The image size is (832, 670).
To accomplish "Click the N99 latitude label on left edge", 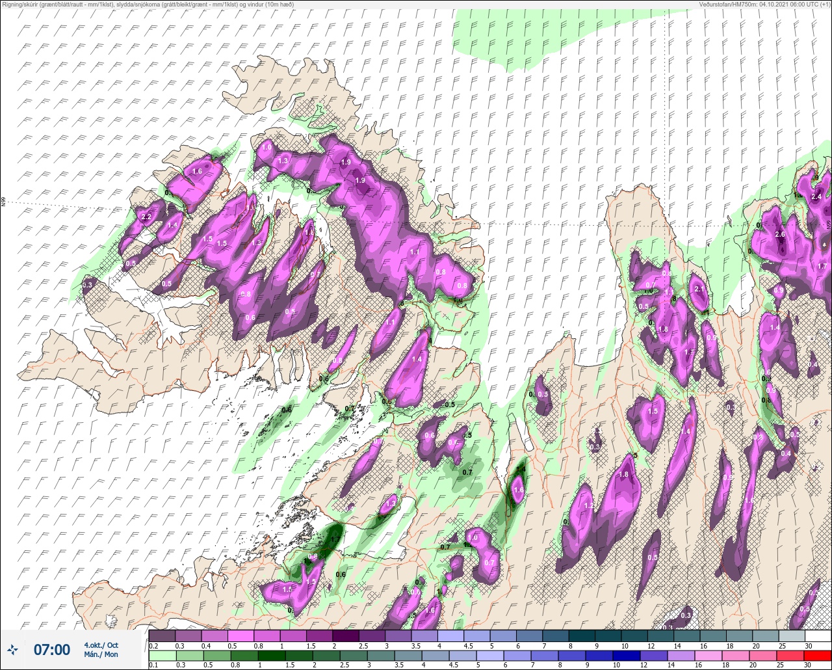I will click(x=3, y=202).
